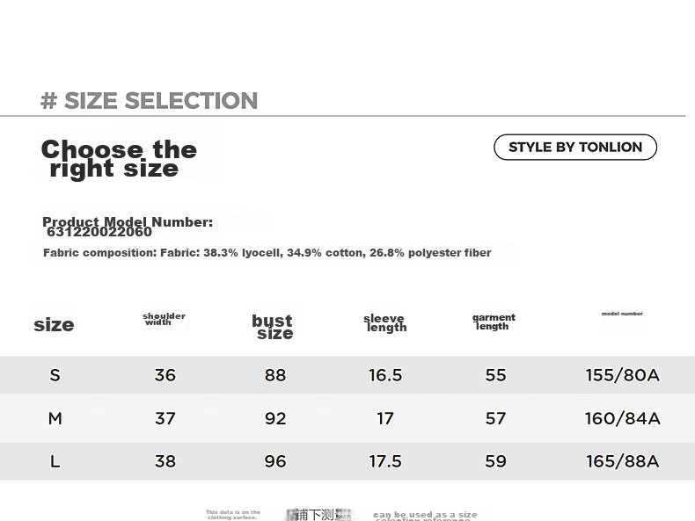Click bust size value 92
This screenshot has width=695, height=521.
pyautogui.click(x=275, y=418)
